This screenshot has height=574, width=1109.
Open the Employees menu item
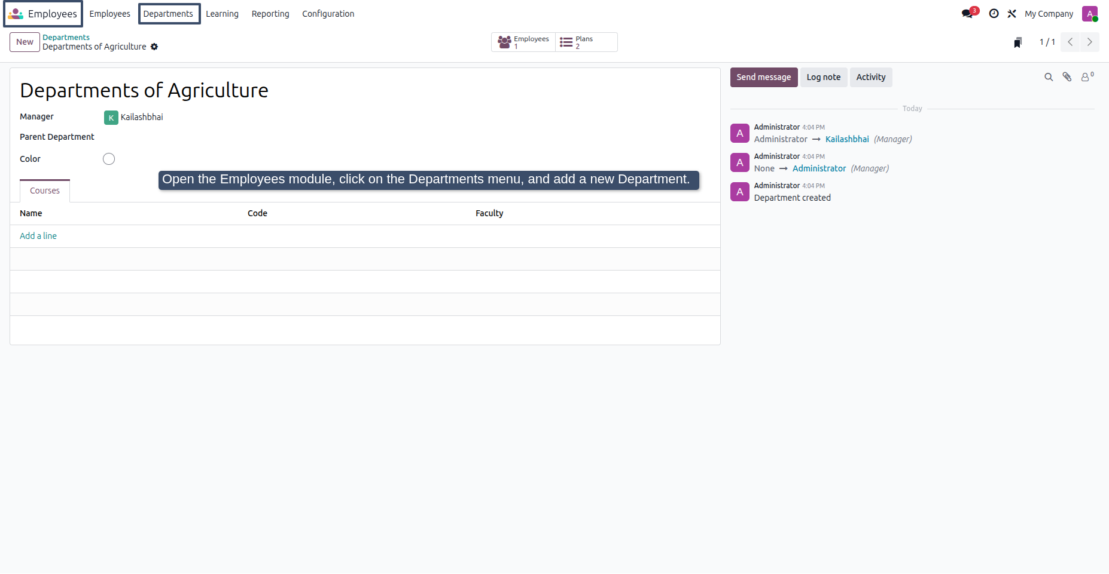click(109, 14)
